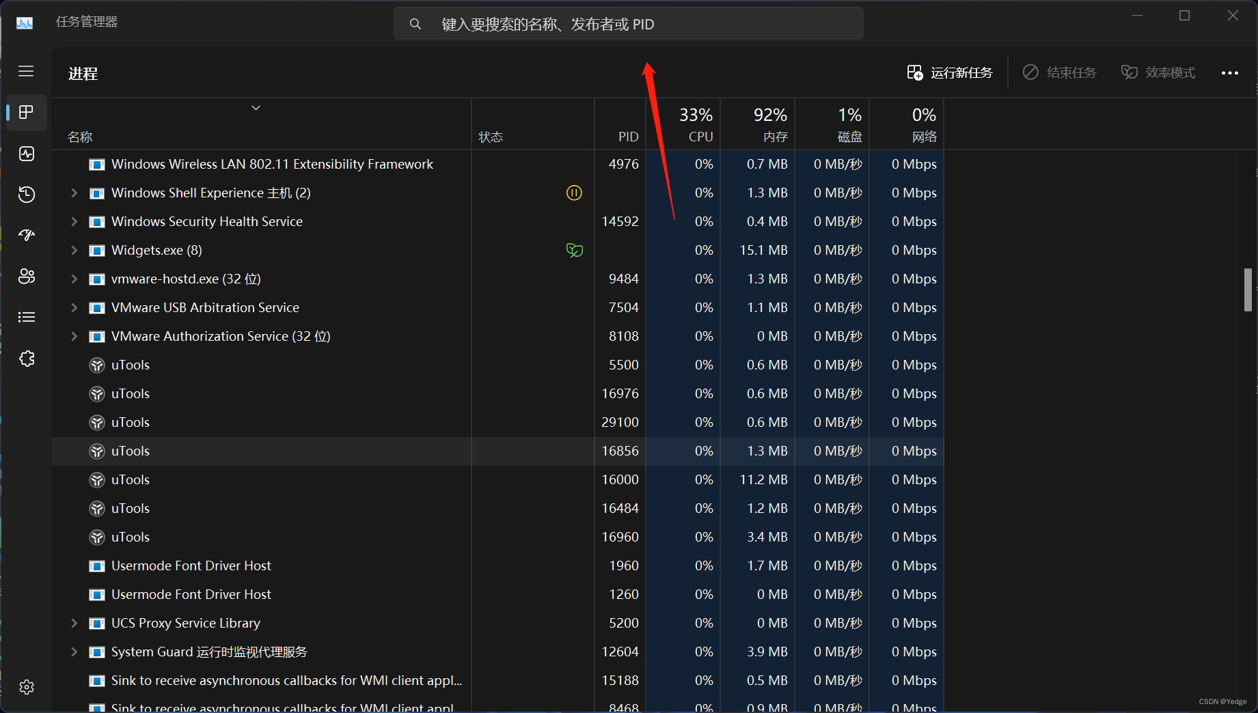
Task: Expand the System Guard 运行时监视代理服务 group
Action: click(74, 652)
